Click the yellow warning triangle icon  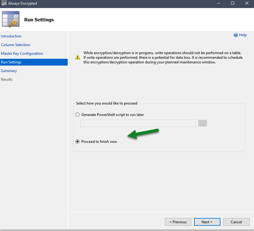pyautogui.click(x=77, y=57)
